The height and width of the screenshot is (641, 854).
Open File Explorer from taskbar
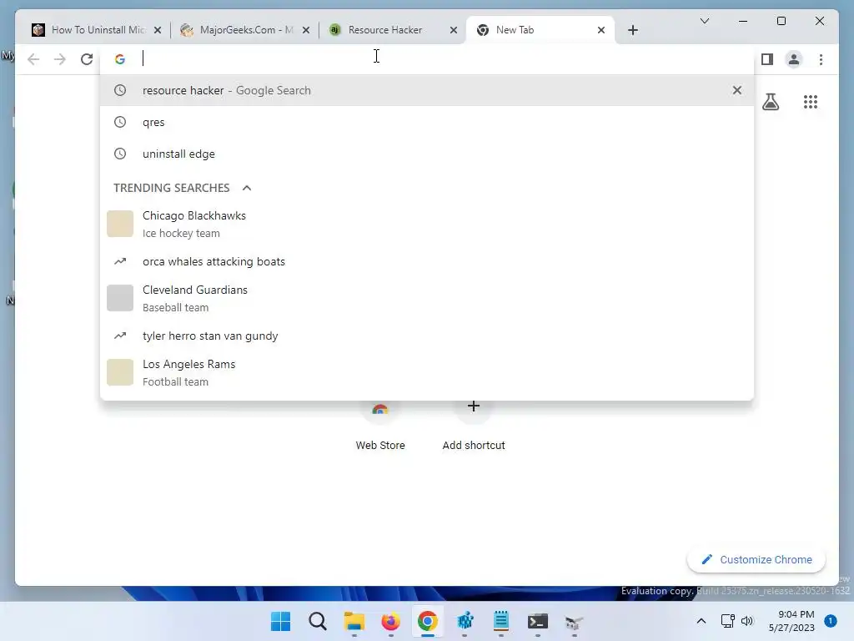(354, 621)
